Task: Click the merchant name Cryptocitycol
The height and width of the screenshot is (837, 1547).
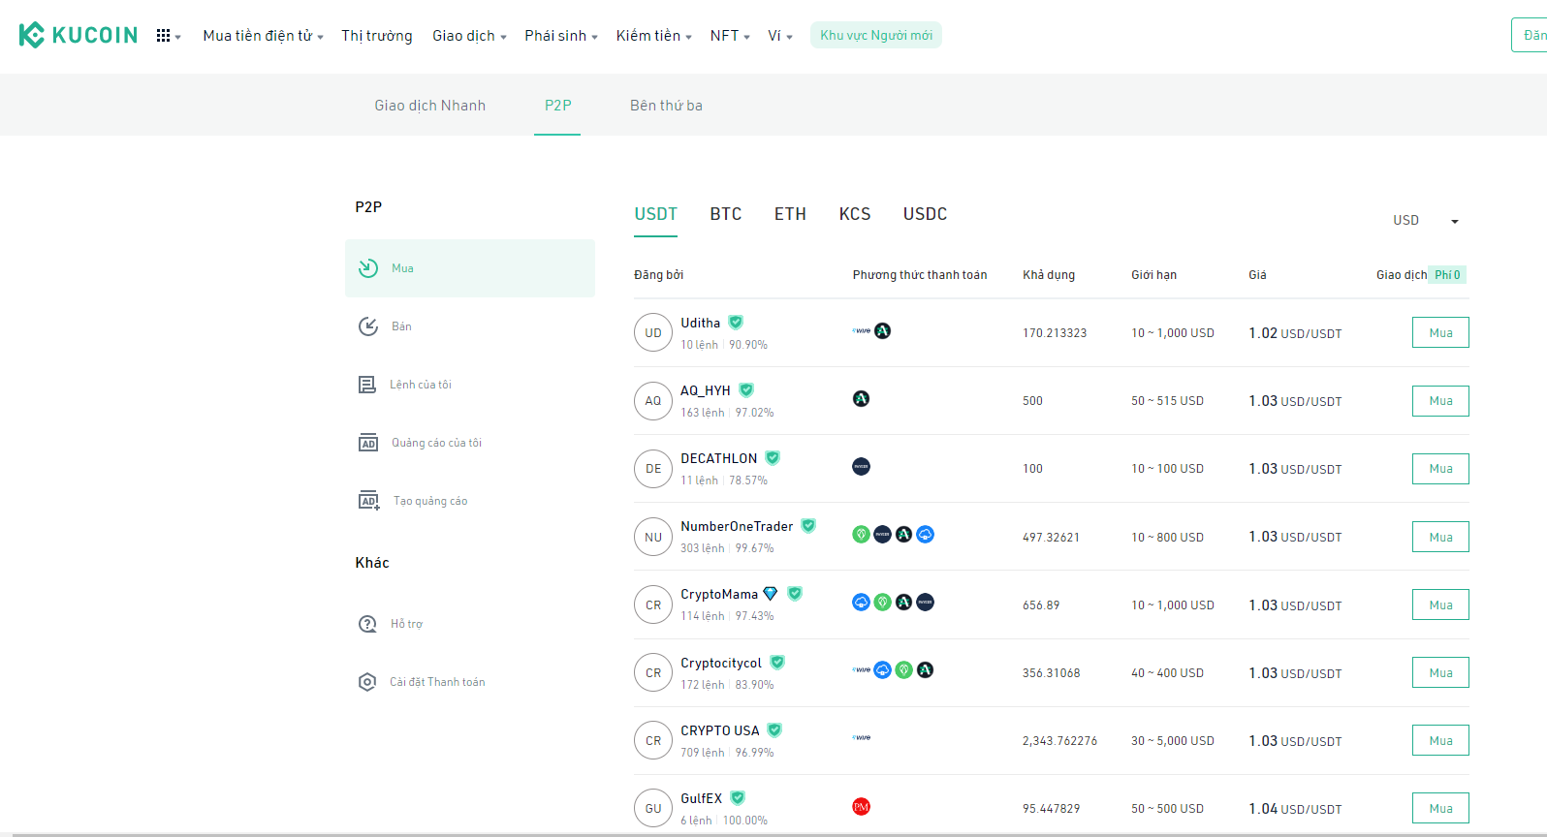Action: pyautogui.click(x=721, y=663)
